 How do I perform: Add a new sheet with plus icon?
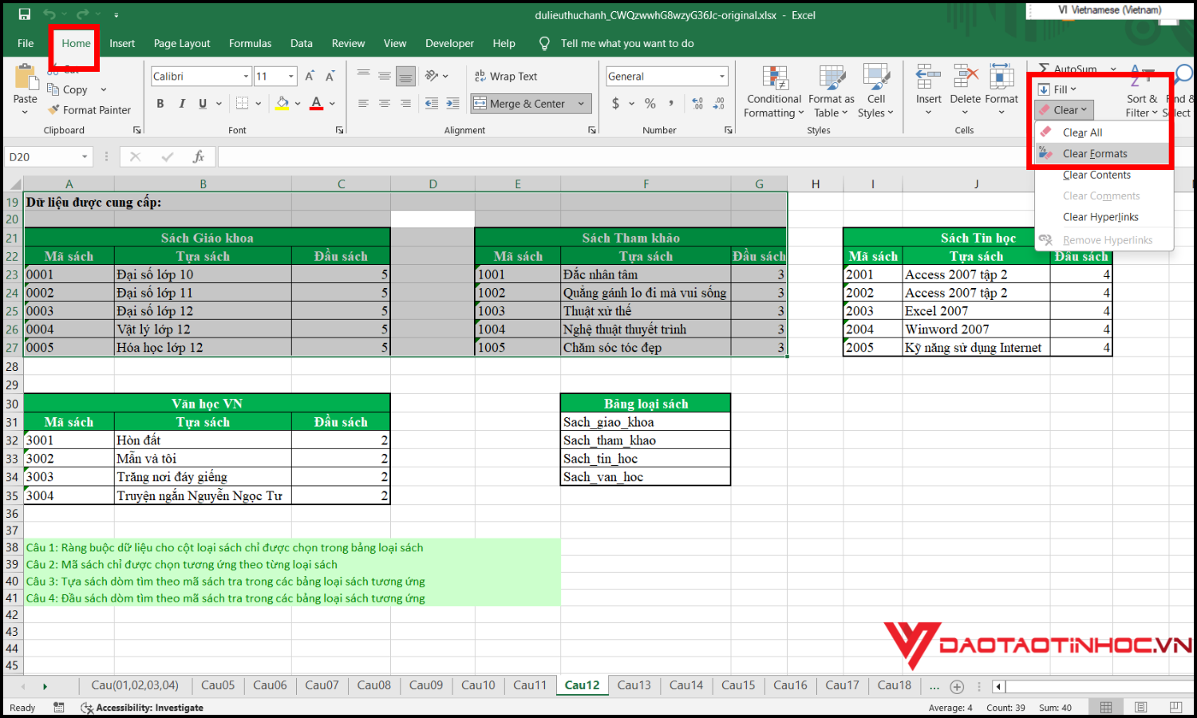click(957, 686)
